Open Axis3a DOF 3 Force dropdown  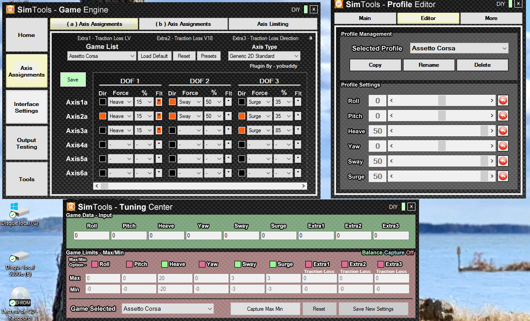point(259,130)
